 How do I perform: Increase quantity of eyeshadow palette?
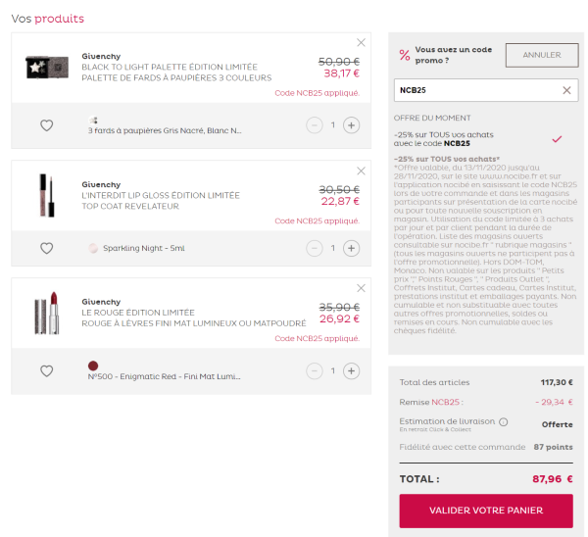click(x=352, y=125)
